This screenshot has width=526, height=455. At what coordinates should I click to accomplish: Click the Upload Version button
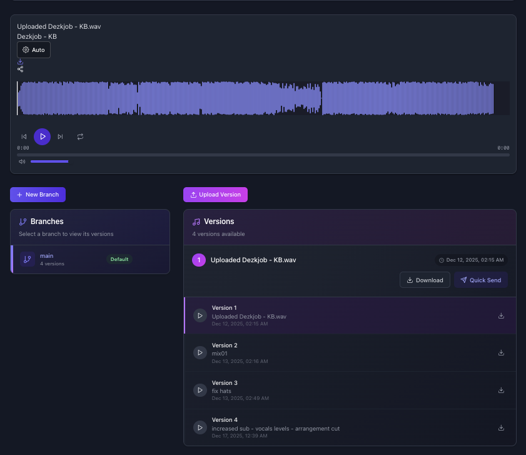(x=215, y=195)
